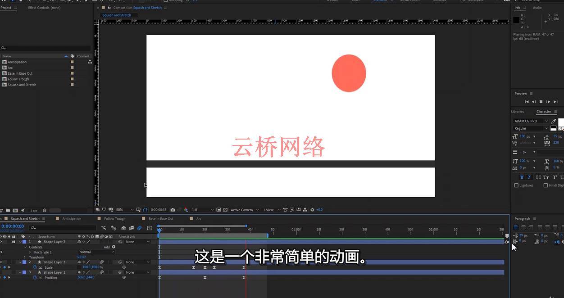564x298 pixels.
Task: Enable the Ligatures checkbox
Action: pos(516,185)
